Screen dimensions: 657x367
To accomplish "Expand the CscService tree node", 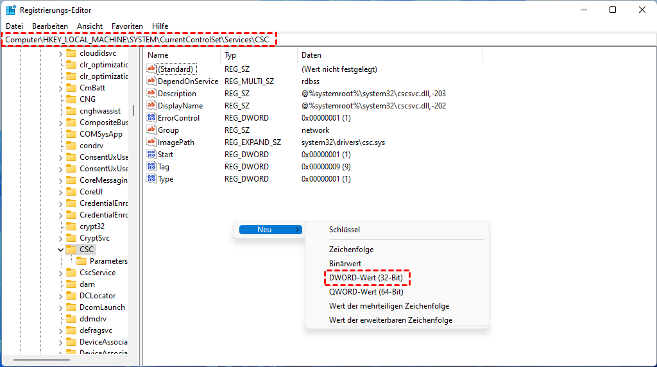I will 61,273.
